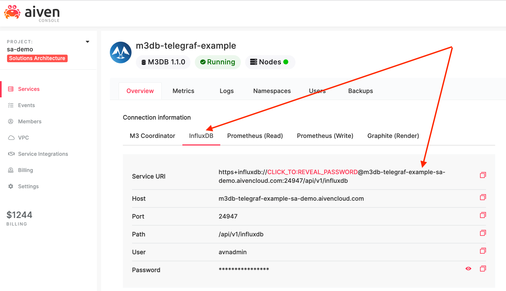Click the sa-demo project name
The width and height of the screenshot is (506, 291).
20,49
